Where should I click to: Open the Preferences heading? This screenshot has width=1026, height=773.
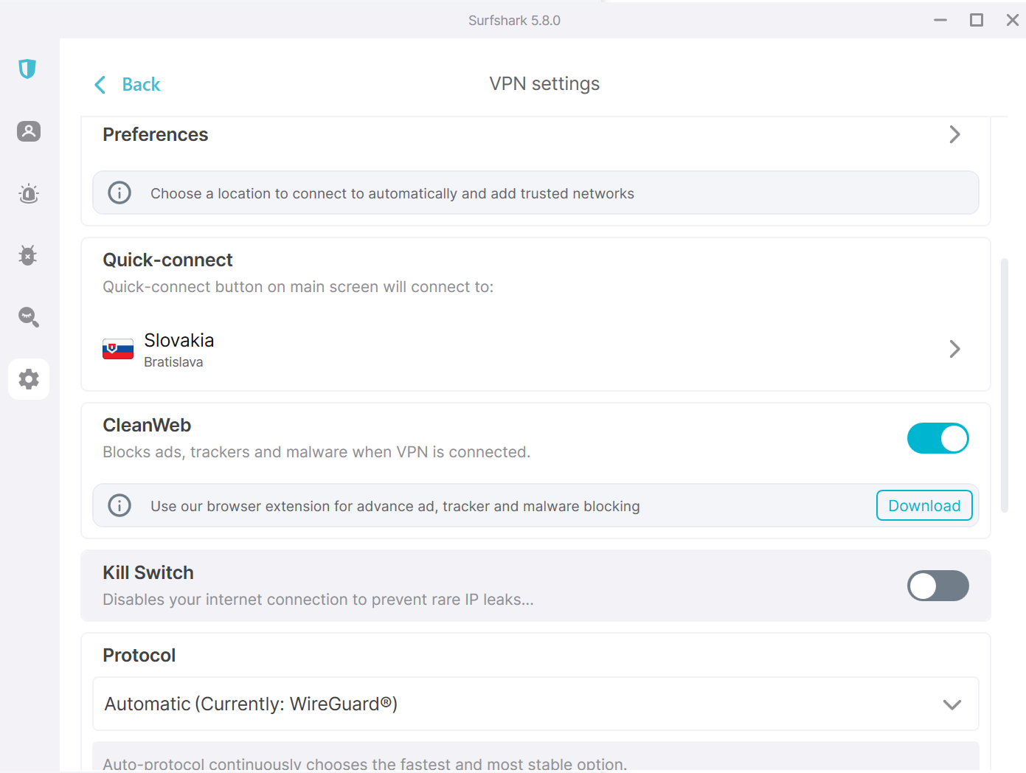pos(156,135)
